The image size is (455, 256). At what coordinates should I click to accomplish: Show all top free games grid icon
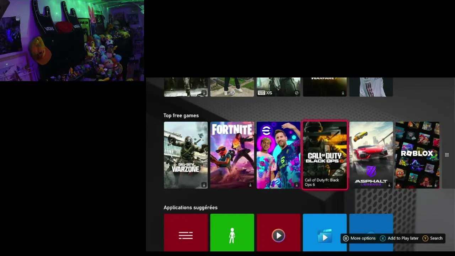(447, 155)
